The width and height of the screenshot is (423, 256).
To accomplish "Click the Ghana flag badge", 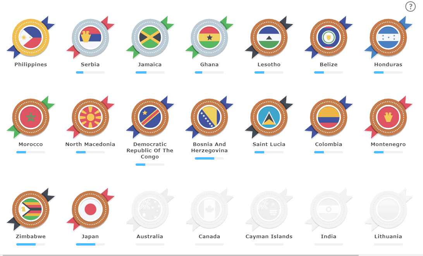I will (x=209, y=38).
